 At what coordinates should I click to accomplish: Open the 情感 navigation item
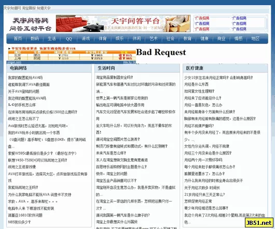(x=238, y=38)
